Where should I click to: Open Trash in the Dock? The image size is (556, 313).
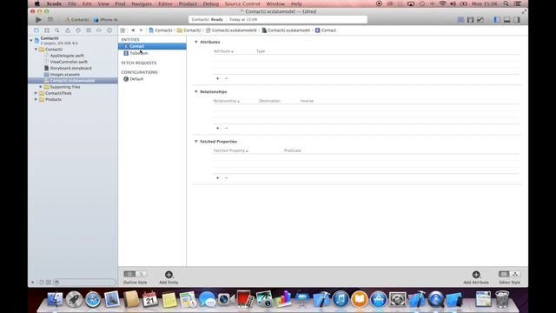(x=502, y=299)
